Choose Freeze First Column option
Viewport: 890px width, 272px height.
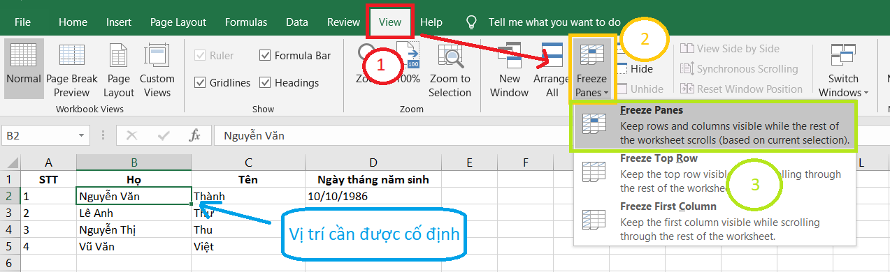point(715,222)
